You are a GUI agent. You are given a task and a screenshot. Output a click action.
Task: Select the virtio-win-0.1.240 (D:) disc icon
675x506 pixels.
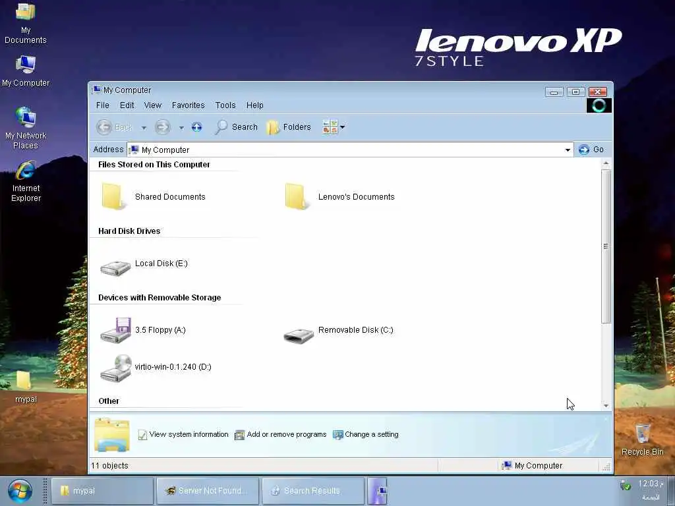coord(115,368)
